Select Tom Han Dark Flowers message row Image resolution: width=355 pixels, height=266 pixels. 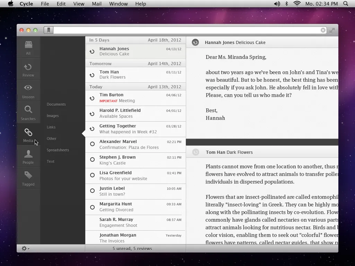136,75
